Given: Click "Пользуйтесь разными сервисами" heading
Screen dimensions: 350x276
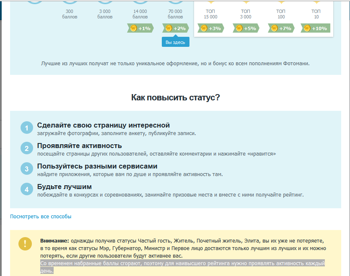Looking at the screenshot, I should click(97, 166).
